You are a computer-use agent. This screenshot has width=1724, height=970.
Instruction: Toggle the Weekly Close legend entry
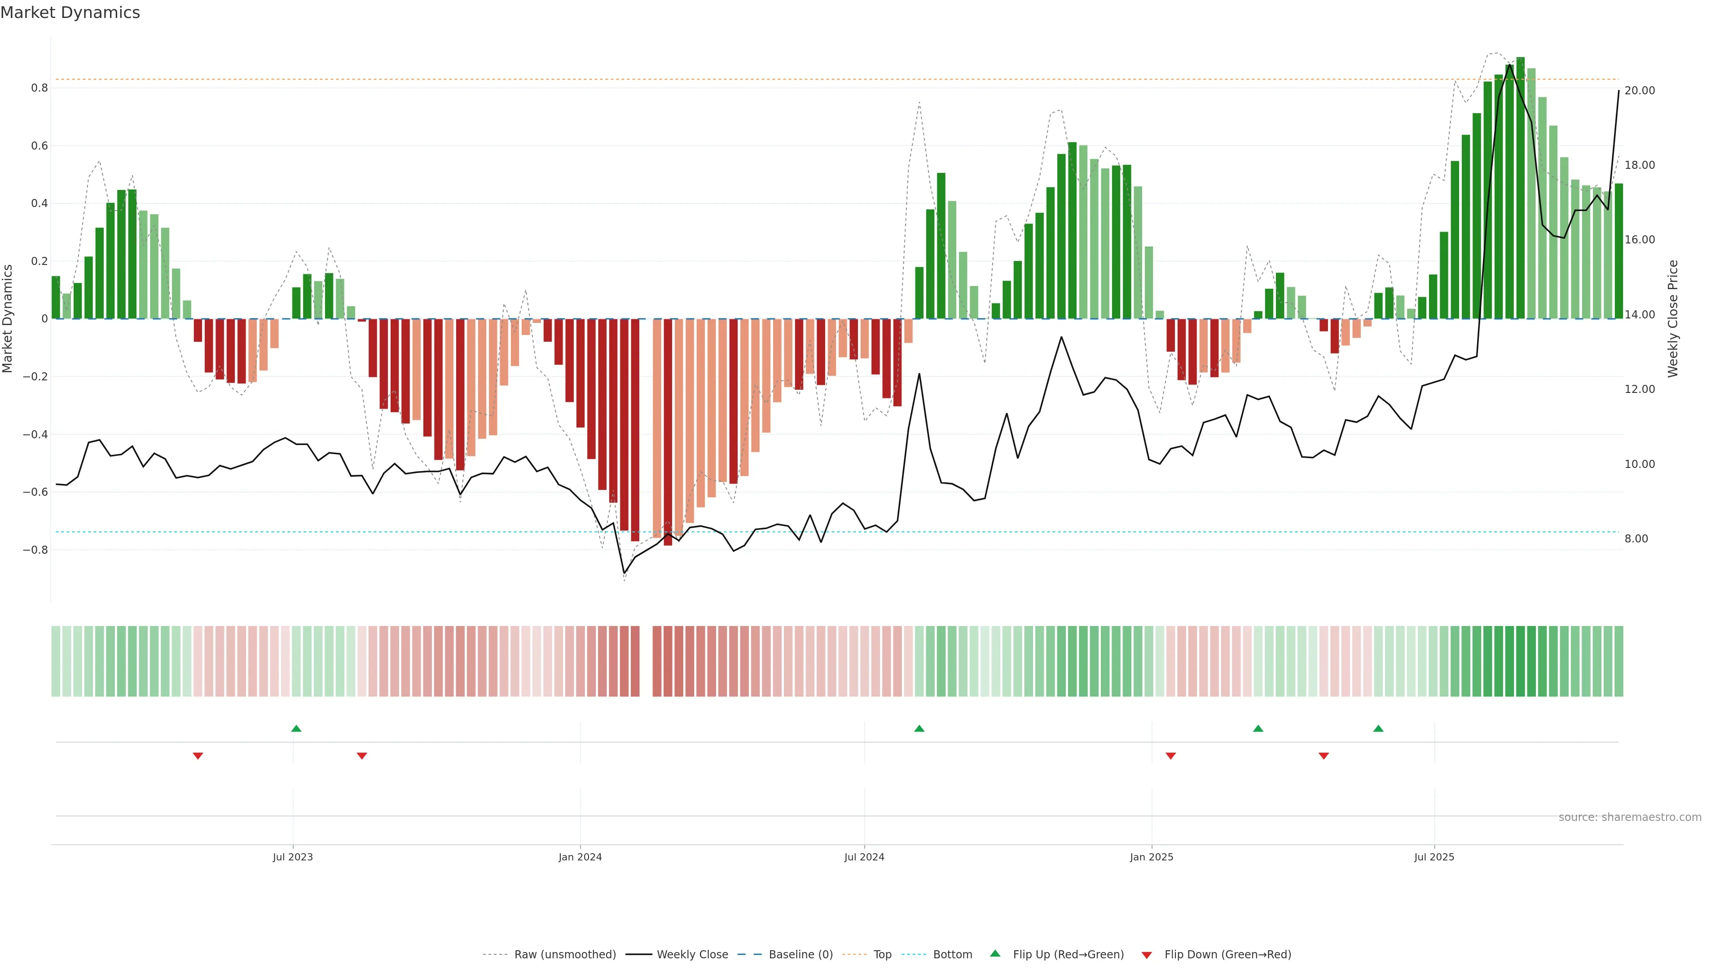[x=692, y=955]
